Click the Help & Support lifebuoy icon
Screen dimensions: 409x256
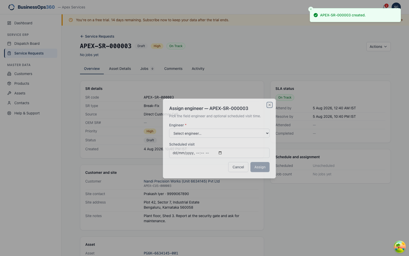[x=9, y=113]
